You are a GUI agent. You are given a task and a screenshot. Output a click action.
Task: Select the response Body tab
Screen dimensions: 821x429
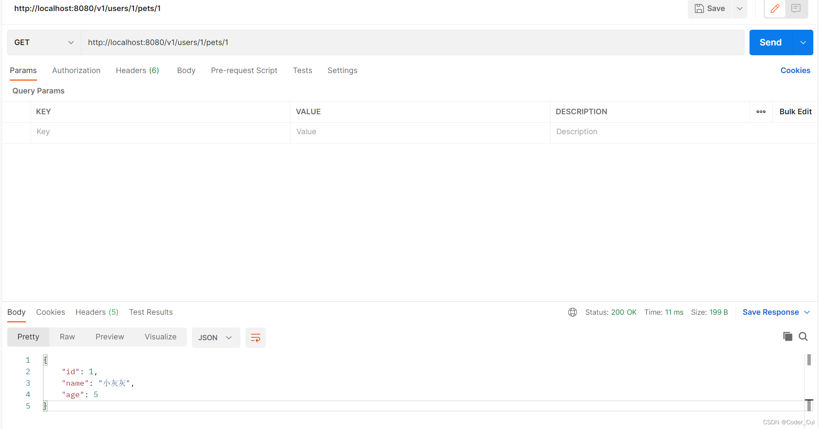point(17,312)
